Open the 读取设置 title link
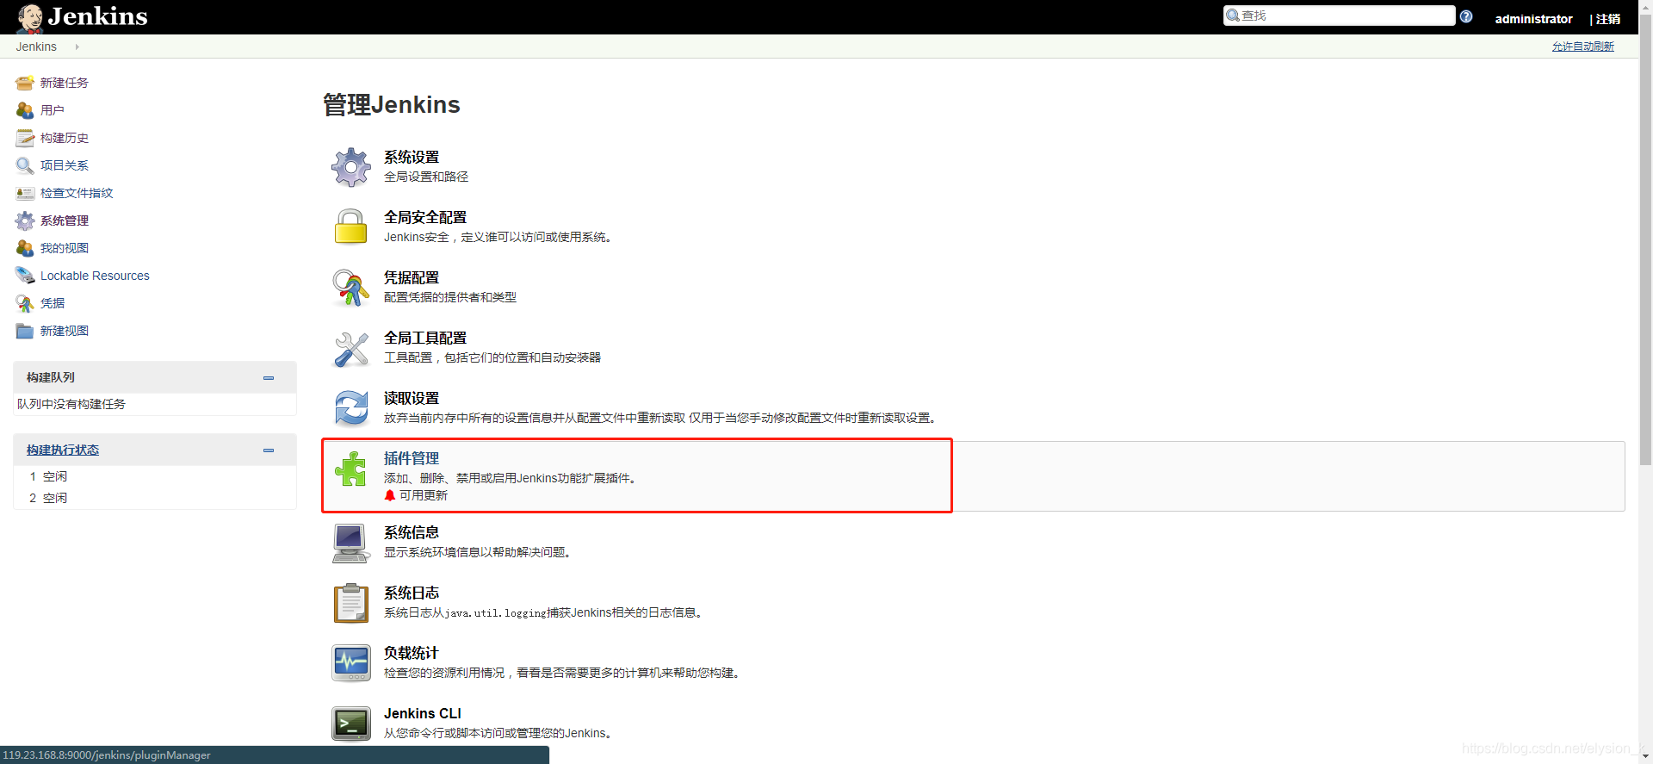This screenshot has height=764, width=1653. click(x=412, y=398)
